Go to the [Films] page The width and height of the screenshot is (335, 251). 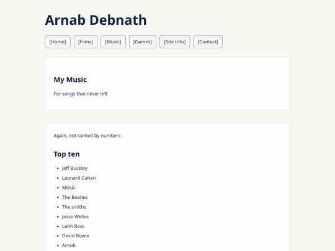click(86, 42)
